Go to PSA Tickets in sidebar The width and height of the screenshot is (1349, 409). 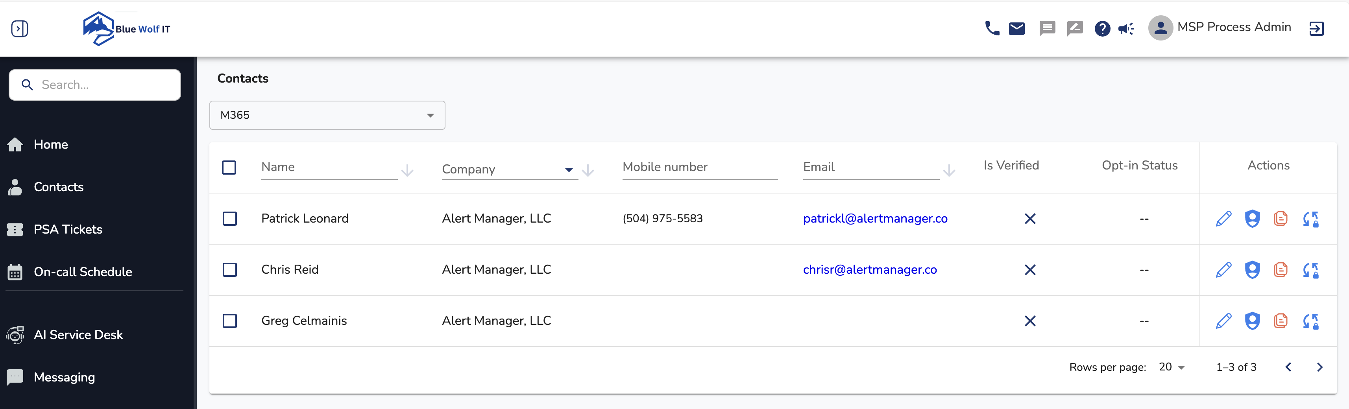pyautogui.click(x=68, y=229)
